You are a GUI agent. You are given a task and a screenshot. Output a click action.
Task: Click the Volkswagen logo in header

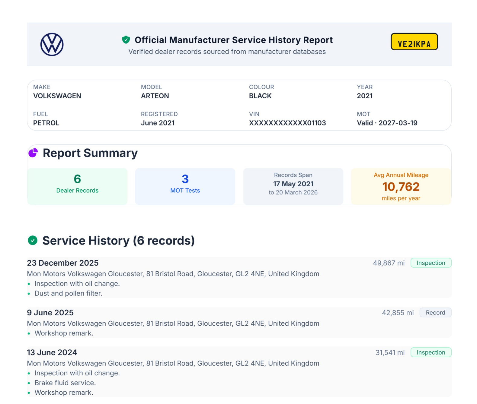point(52,45)
